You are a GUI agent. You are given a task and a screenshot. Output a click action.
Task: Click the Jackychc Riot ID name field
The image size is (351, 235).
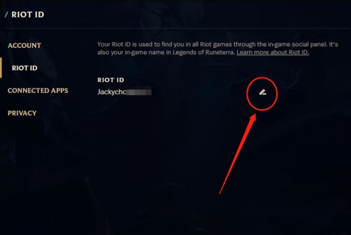(124, 92)
